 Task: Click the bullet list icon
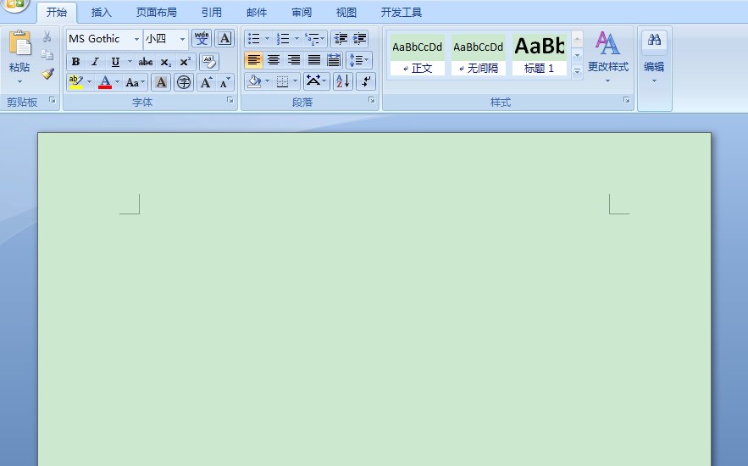pyautogui.click(x=254, y=39)
